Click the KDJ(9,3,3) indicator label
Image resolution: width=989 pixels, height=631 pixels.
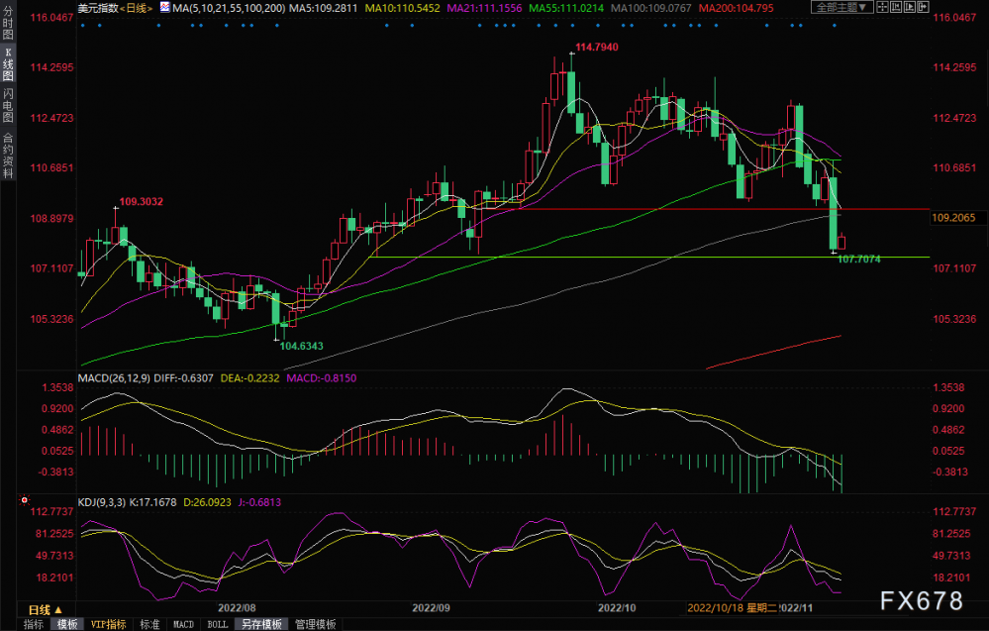pos(102,502)
